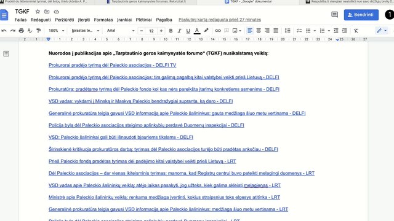The height and width of the screenshot is (221, 394).
Task: Apply a numbered list
Action: coord(322,31)
